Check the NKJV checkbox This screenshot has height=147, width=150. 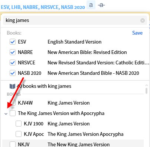[13, 144]
